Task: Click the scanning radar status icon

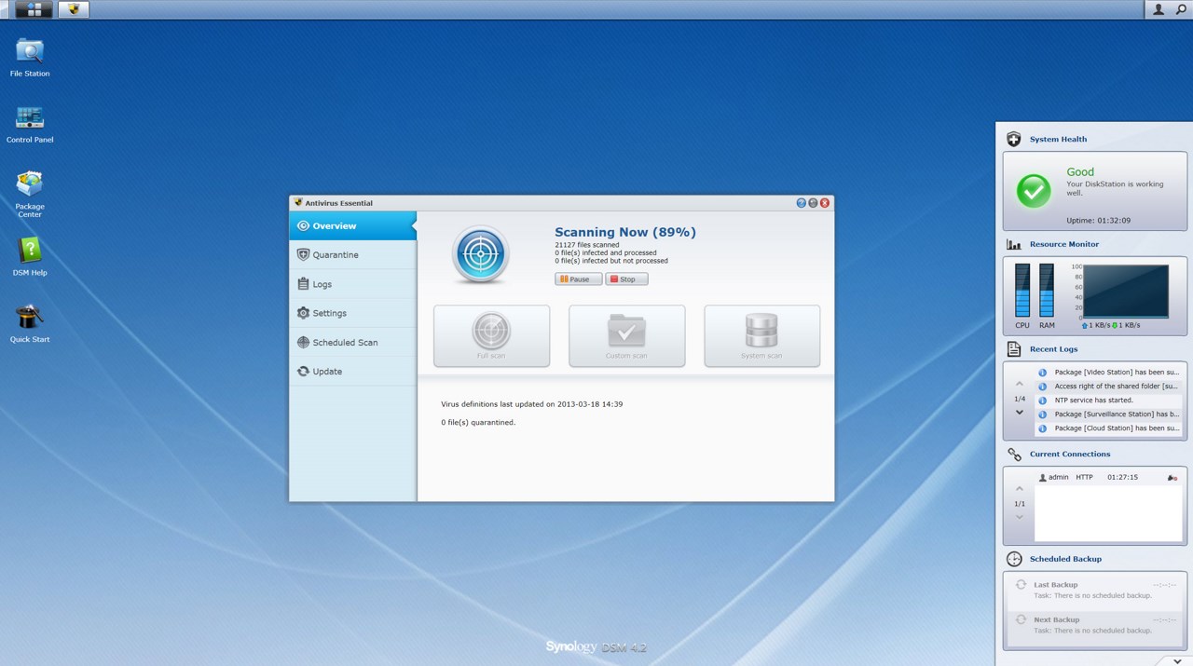Action: pos(481,254)
